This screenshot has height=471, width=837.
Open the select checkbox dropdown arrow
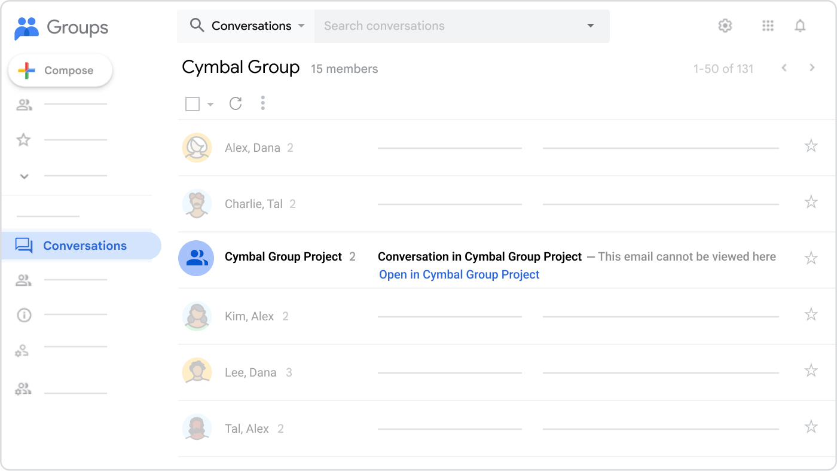210,105
